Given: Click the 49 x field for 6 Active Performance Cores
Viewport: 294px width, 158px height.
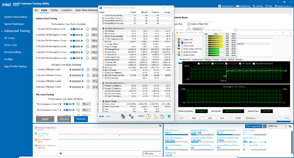Looking at the screenshot, I should point(94,58).
